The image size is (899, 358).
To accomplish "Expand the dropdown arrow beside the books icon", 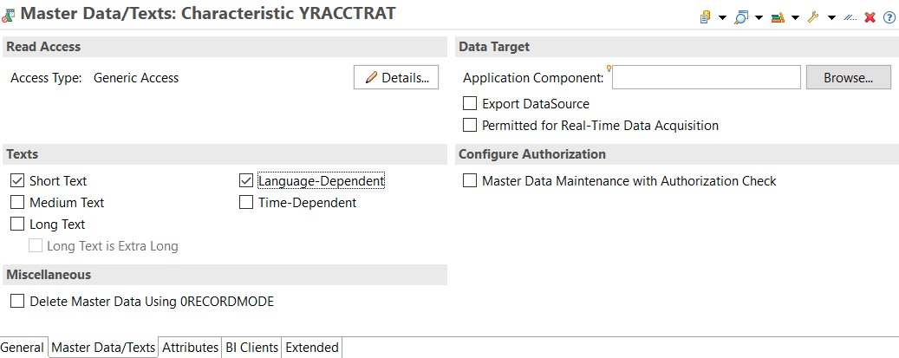I will click(x=795, y=17).
